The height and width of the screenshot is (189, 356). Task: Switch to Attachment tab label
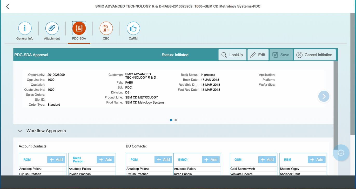(52, 38)
